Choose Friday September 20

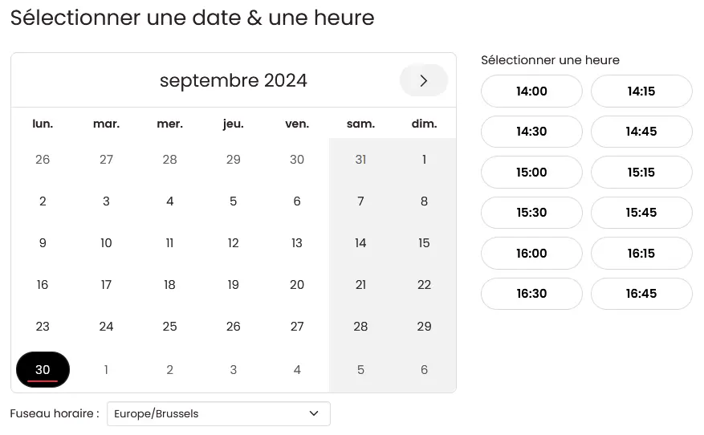(297, 285)
